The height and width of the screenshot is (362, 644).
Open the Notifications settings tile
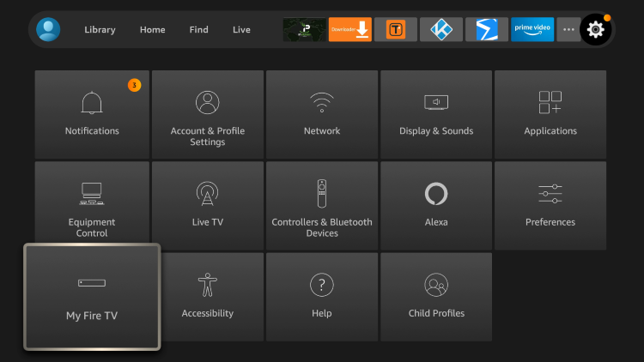coord(92,114)
